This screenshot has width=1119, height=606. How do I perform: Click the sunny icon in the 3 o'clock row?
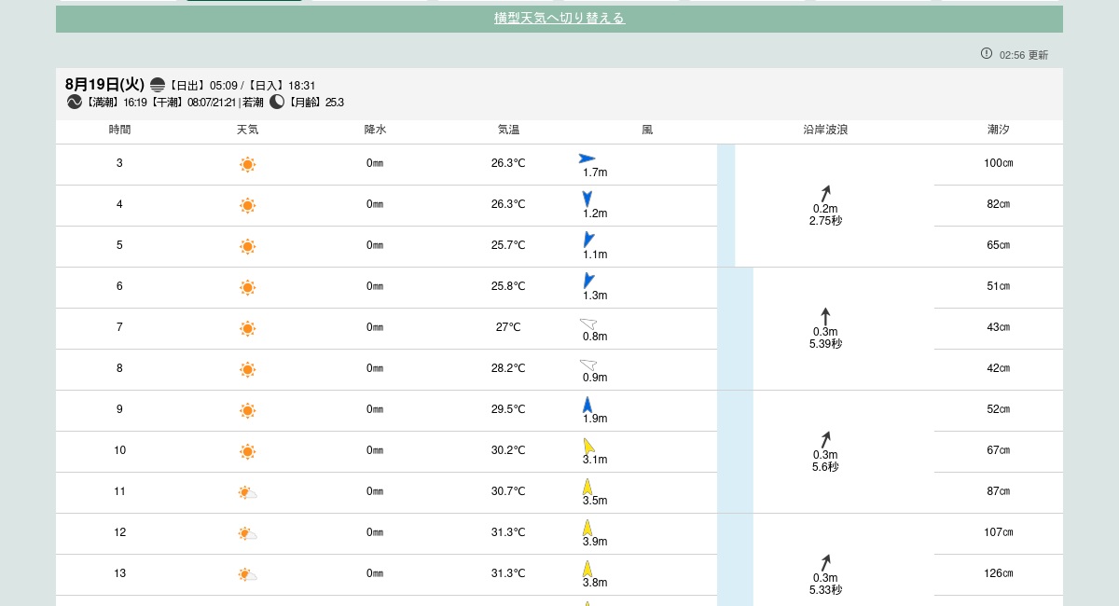pyautogui.click(x=247, y=165)
